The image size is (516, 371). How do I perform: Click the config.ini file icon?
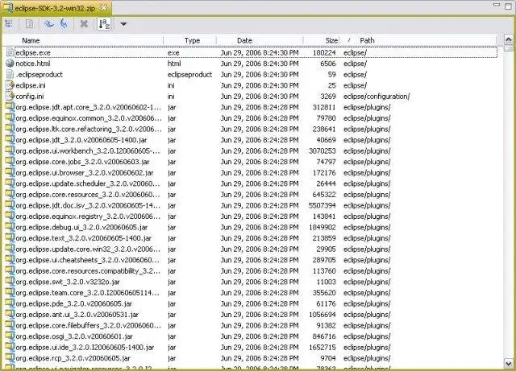(x=10, y=96)
